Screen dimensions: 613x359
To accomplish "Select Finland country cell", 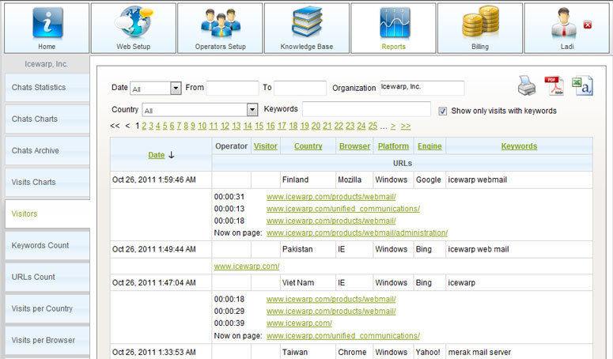I will [308, 179].
